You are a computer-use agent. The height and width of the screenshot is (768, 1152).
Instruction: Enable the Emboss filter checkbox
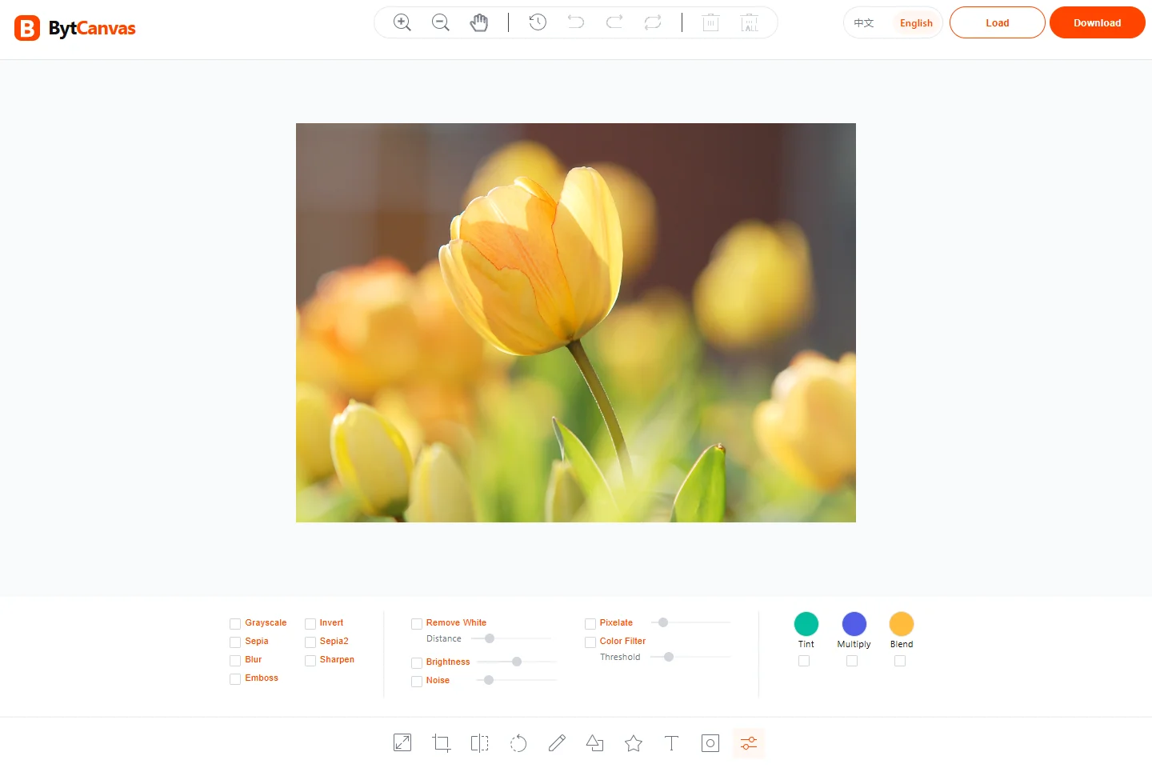pos(235,679)
